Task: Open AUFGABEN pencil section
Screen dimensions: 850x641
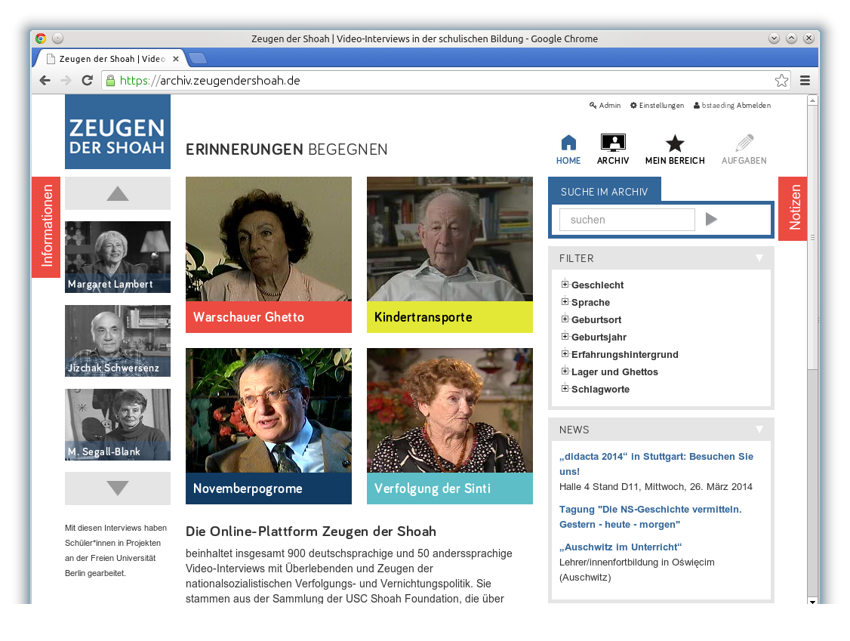Action: [x=744, y=149]
